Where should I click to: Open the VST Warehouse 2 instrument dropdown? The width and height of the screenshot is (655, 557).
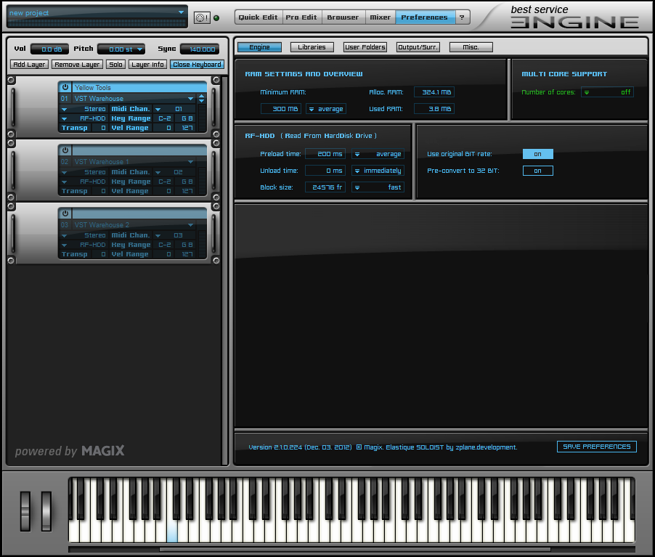tap(190, 225)
